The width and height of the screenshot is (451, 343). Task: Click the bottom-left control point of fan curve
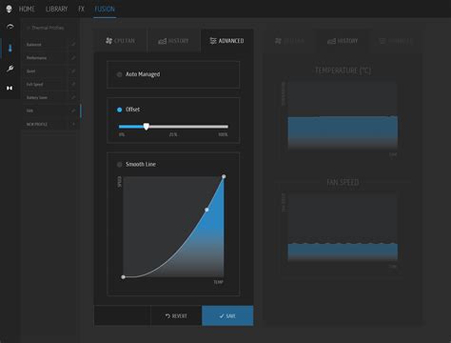click(x=123, y=277)
